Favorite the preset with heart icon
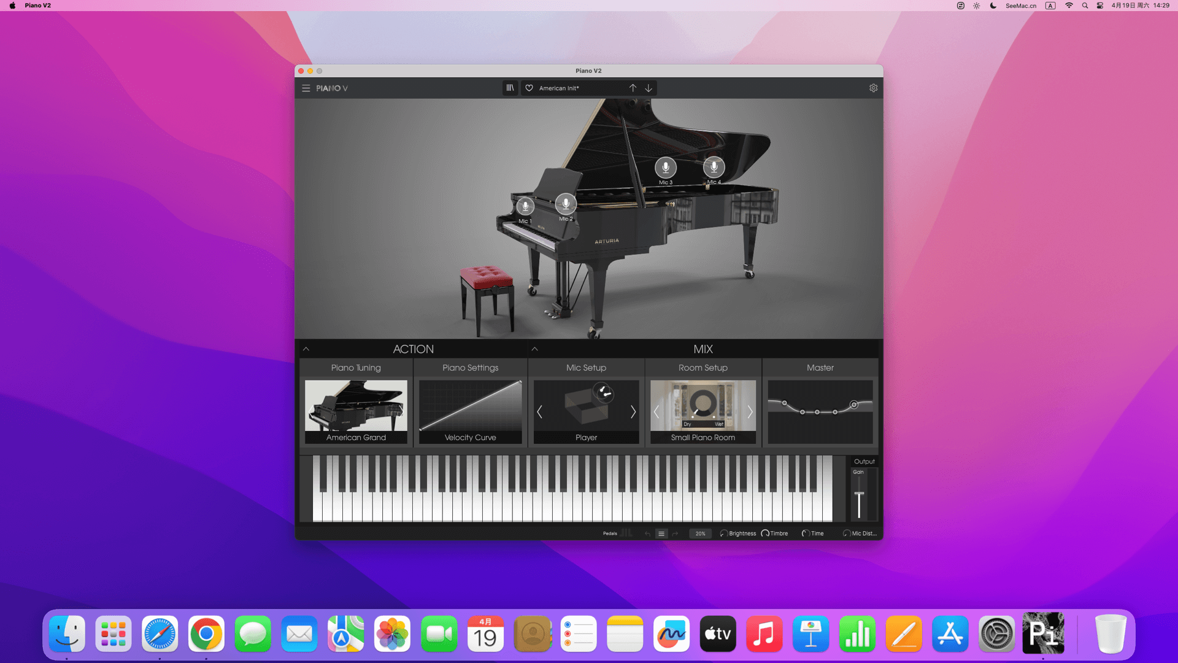Screen dimensions: 1178x663 [529, 88]
